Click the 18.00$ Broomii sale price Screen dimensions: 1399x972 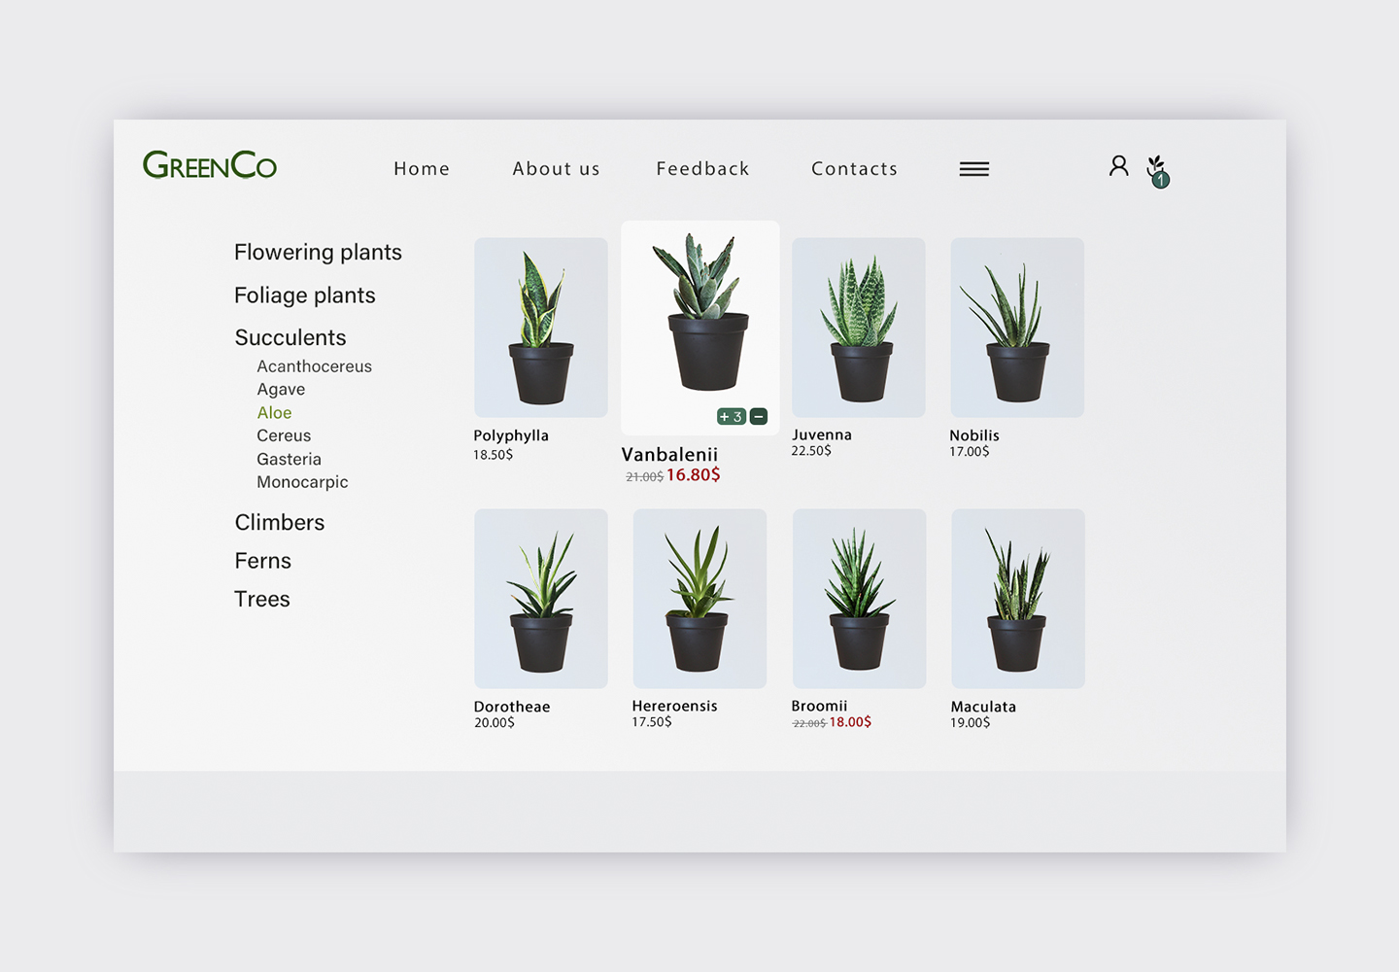(x=850, y=722)
